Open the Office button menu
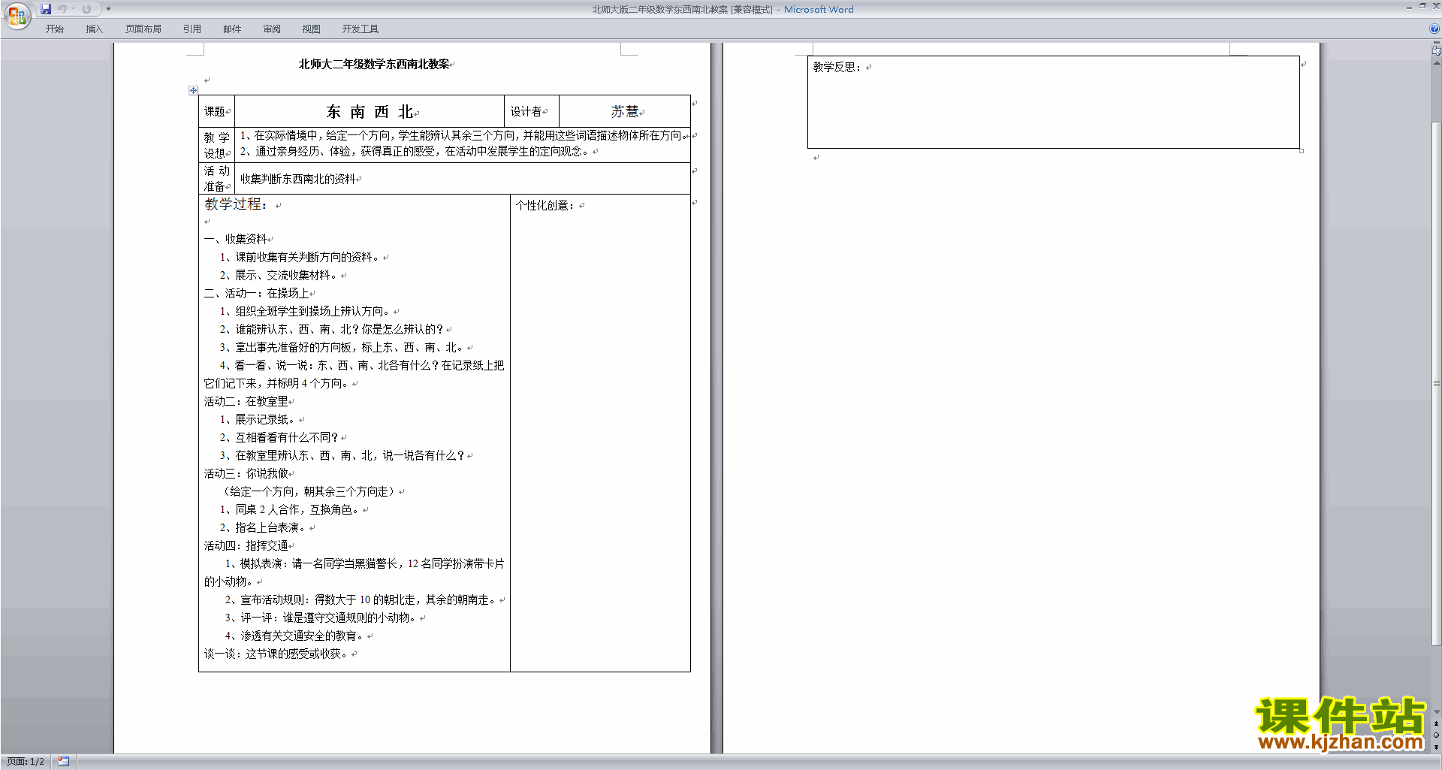 [x=17, y=16]
